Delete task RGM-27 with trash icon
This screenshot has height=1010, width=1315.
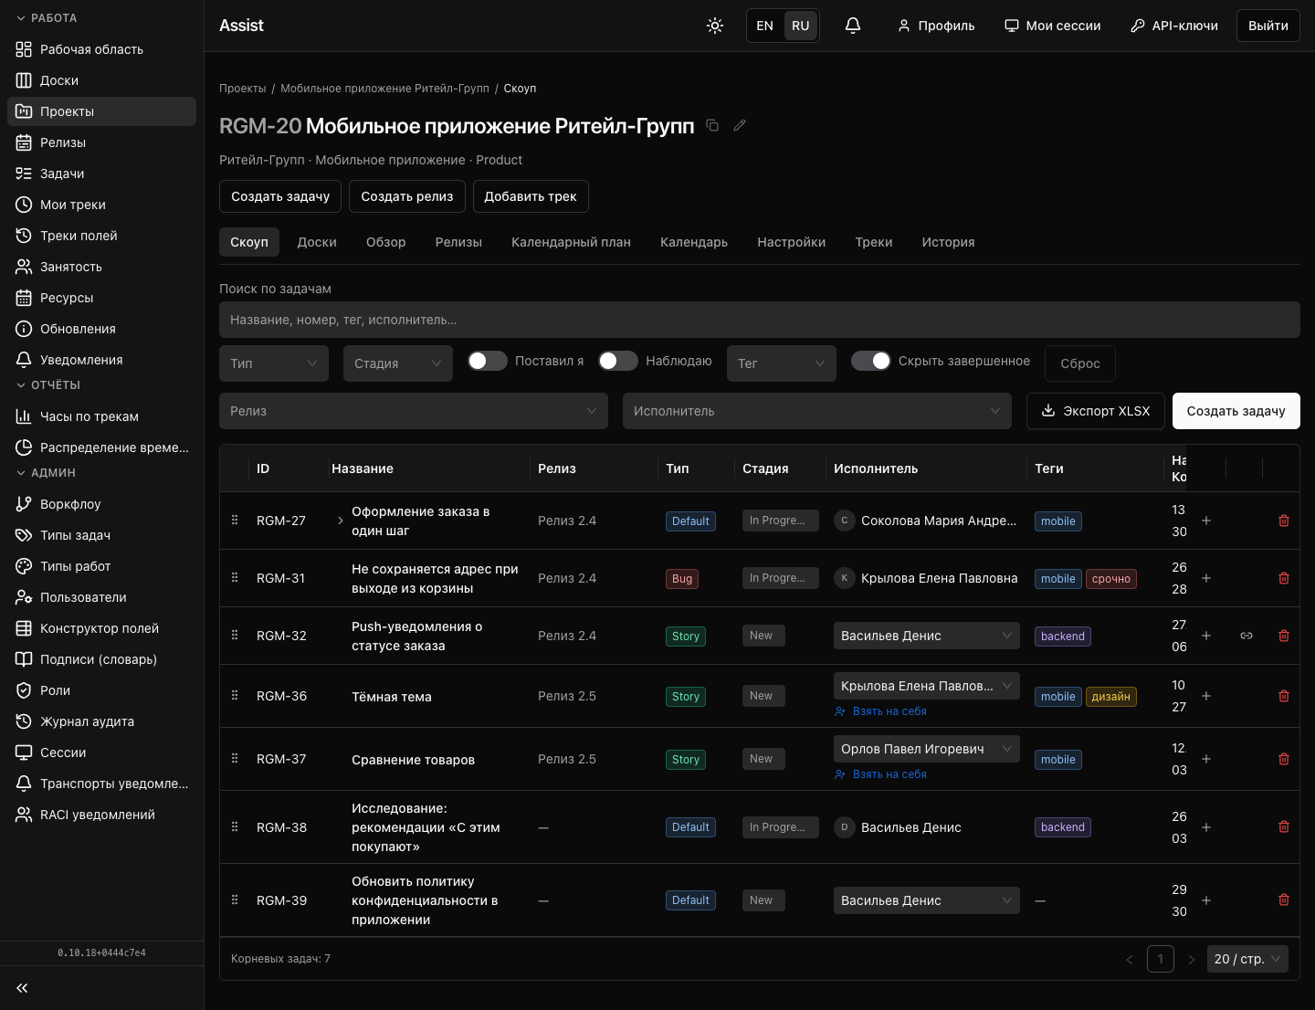(x=1284, y=521)
